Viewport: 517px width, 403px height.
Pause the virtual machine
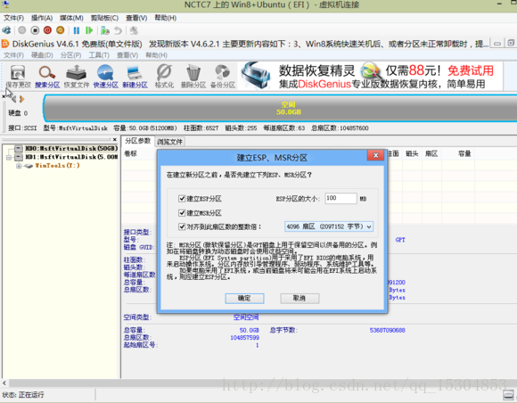coord(77,30)
